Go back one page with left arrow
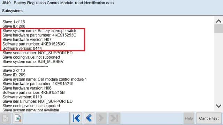 [x=89, y=118]
